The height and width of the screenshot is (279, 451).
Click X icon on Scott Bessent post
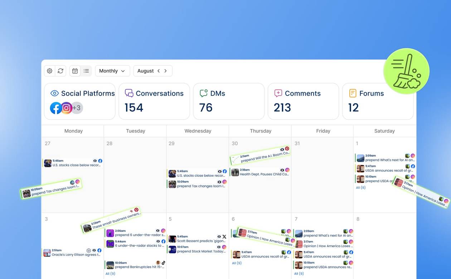pyautogui.click(x=224, y=237)
